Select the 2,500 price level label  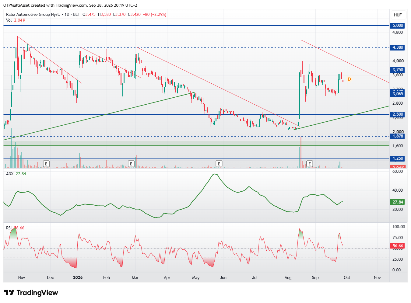398,114
